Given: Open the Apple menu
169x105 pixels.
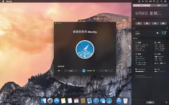Looking at the screenshot, I should (3, 1).
